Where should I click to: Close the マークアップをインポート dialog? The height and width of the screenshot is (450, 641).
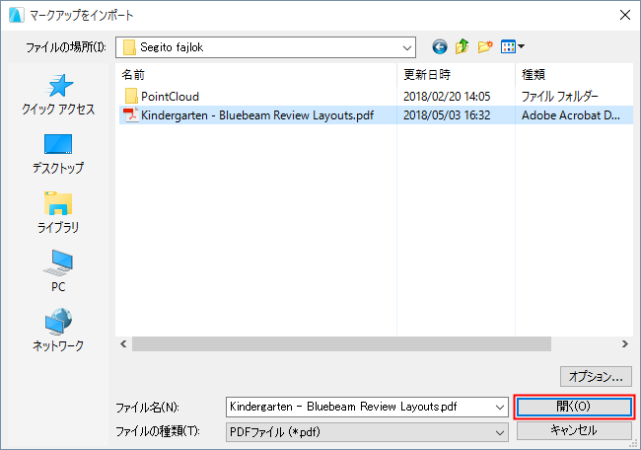point(624,15)
